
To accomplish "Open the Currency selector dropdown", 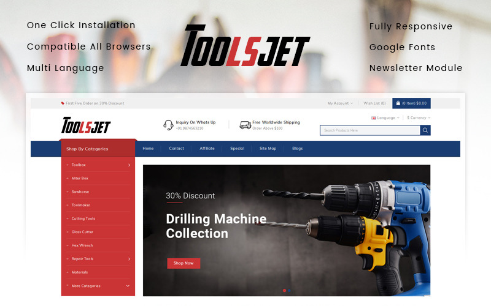I will point(419,118).
